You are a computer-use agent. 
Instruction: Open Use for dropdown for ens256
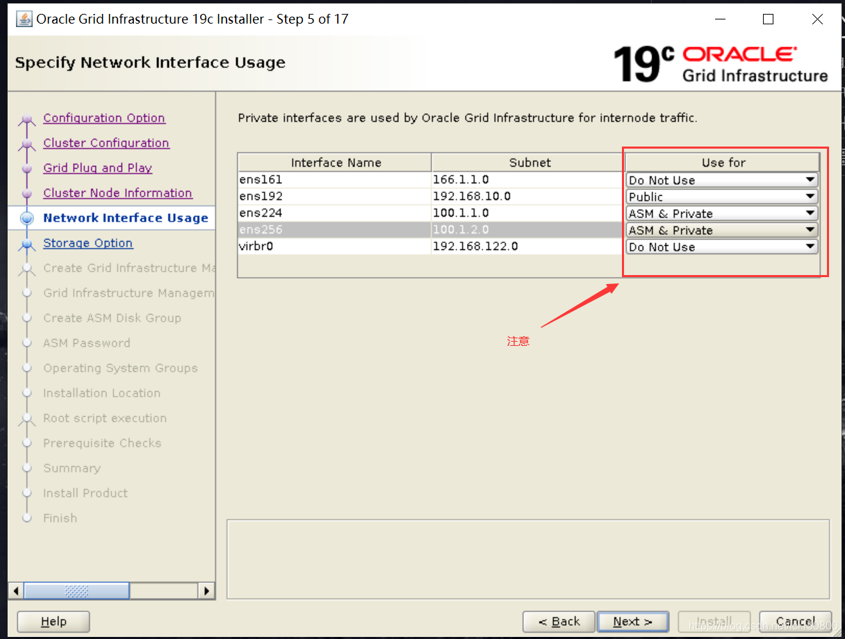pos(722,230)
